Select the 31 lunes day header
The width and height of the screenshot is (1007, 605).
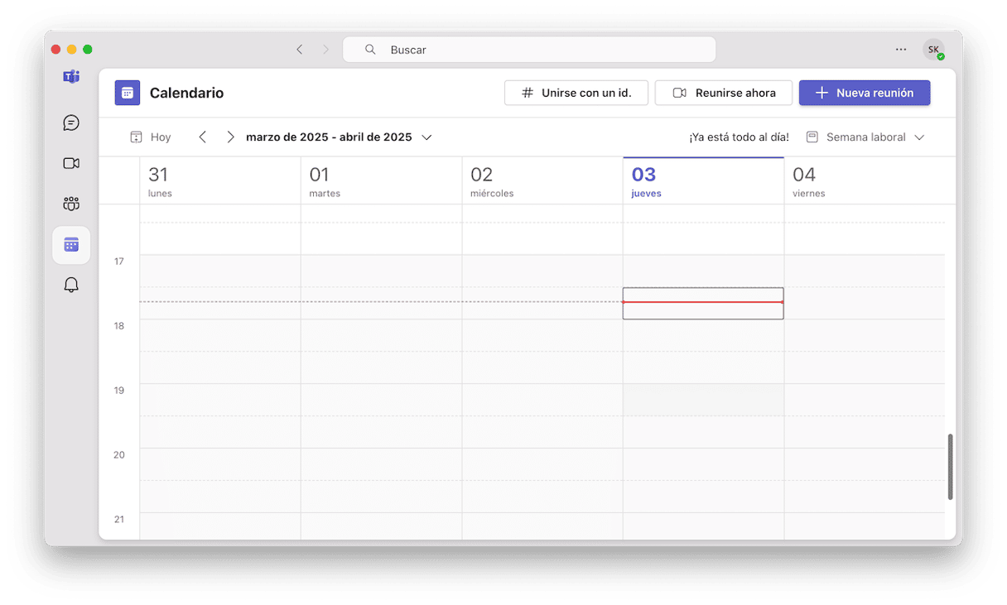pos(220,181)
